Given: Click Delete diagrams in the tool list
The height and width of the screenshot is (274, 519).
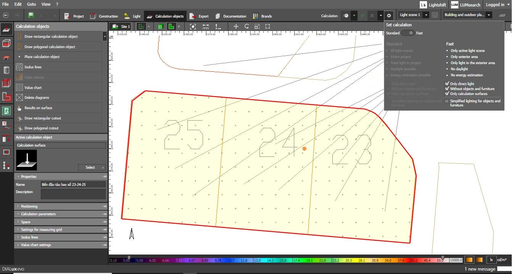Looking at the screenshot, I should pos(37,98).
